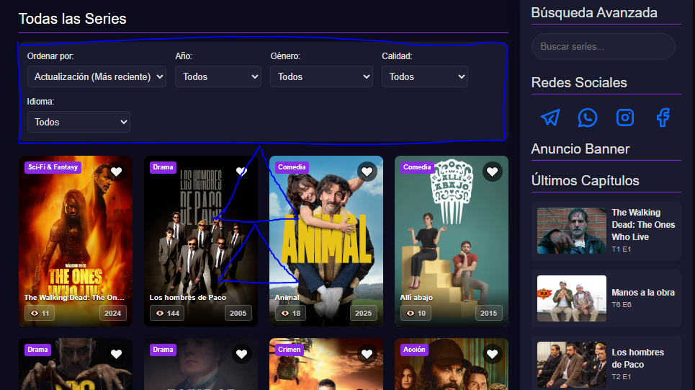The height and width of the screenshot is (390, 695).
Task: Open Manos a la obra T6 E6 thumbnail
Action: point(572,298)
